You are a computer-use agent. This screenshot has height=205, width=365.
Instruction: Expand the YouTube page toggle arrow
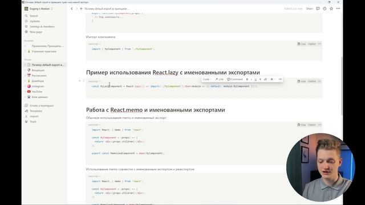pos(25,92)
